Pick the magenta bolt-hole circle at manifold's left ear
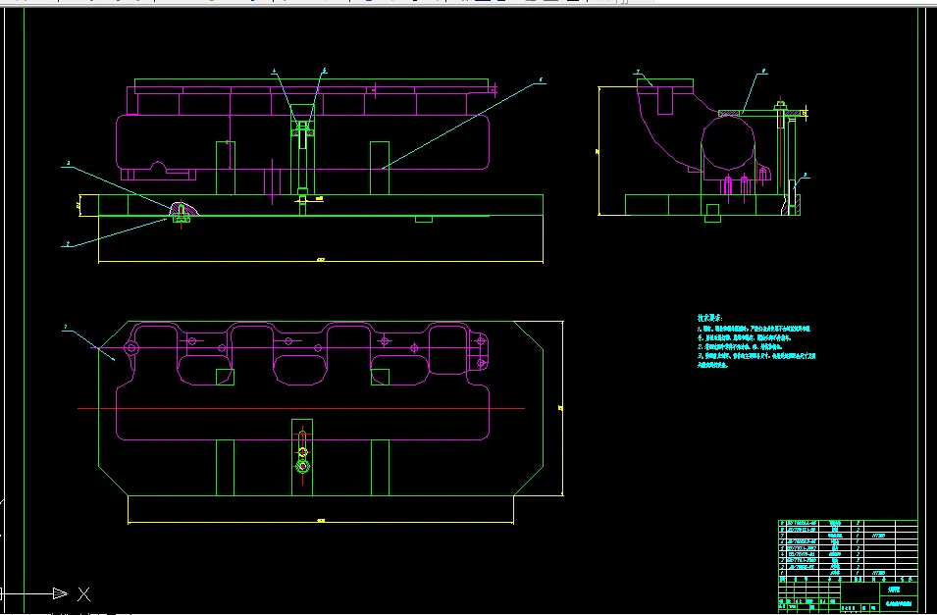 [131, 348]
